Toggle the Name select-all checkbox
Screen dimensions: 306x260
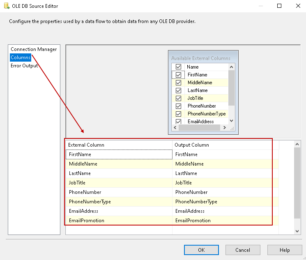click(x=178, y=67)
